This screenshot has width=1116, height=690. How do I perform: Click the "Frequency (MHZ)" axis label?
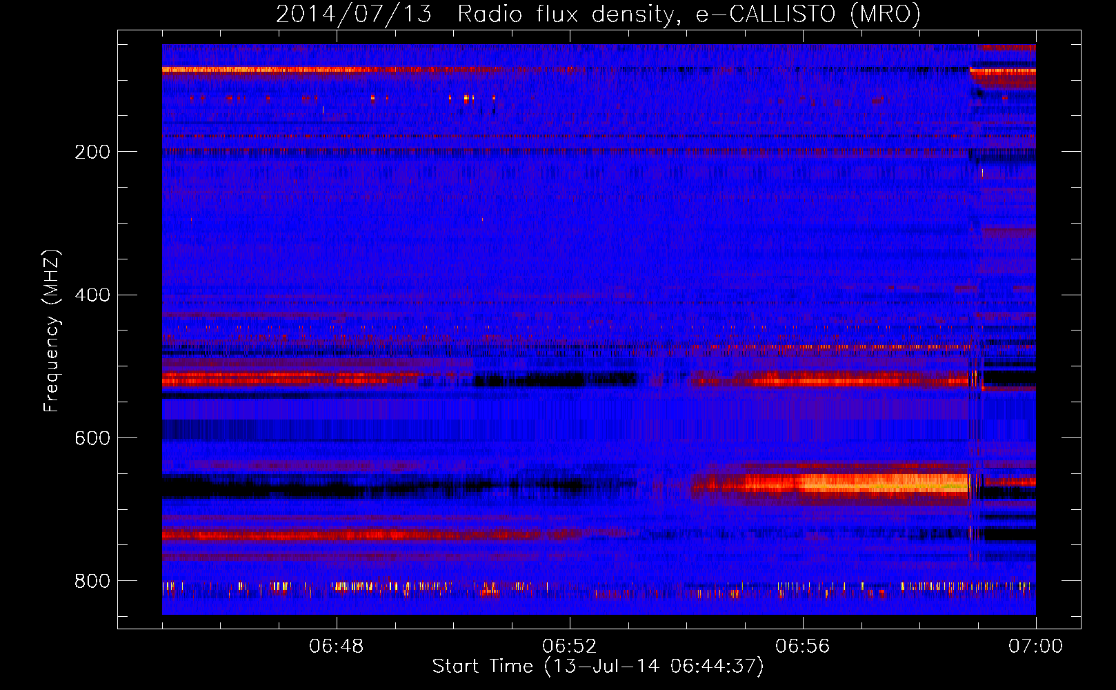(52, 331)
